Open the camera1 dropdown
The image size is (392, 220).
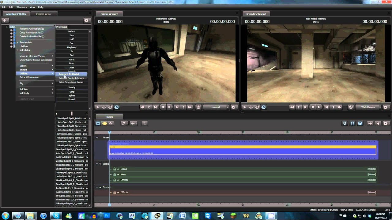tap(216, 107)
